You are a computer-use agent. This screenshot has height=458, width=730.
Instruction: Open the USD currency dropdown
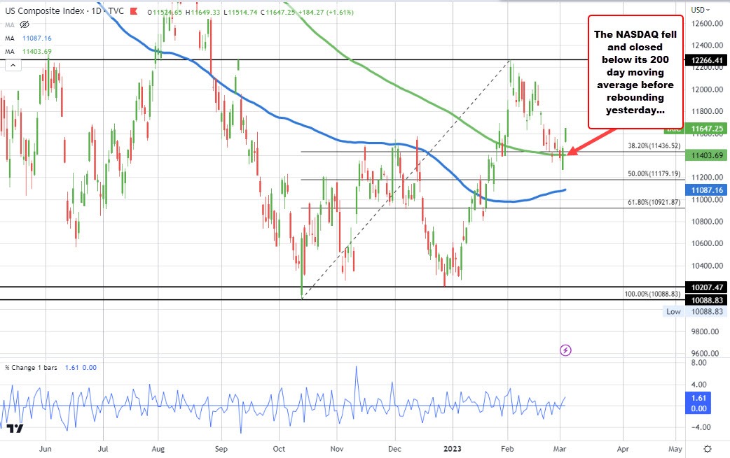tap(701, 10)
